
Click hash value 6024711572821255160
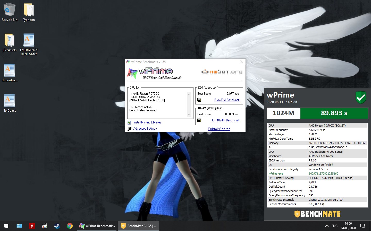point(323,174)
